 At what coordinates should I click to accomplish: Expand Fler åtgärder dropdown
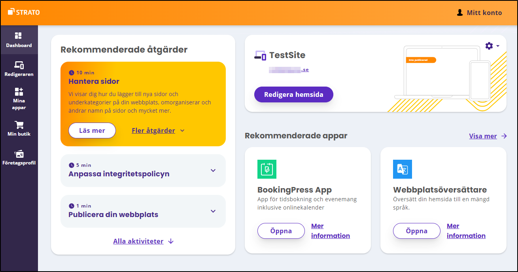158,130
